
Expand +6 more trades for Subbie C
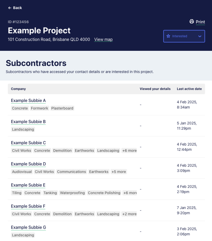(129, 151)
